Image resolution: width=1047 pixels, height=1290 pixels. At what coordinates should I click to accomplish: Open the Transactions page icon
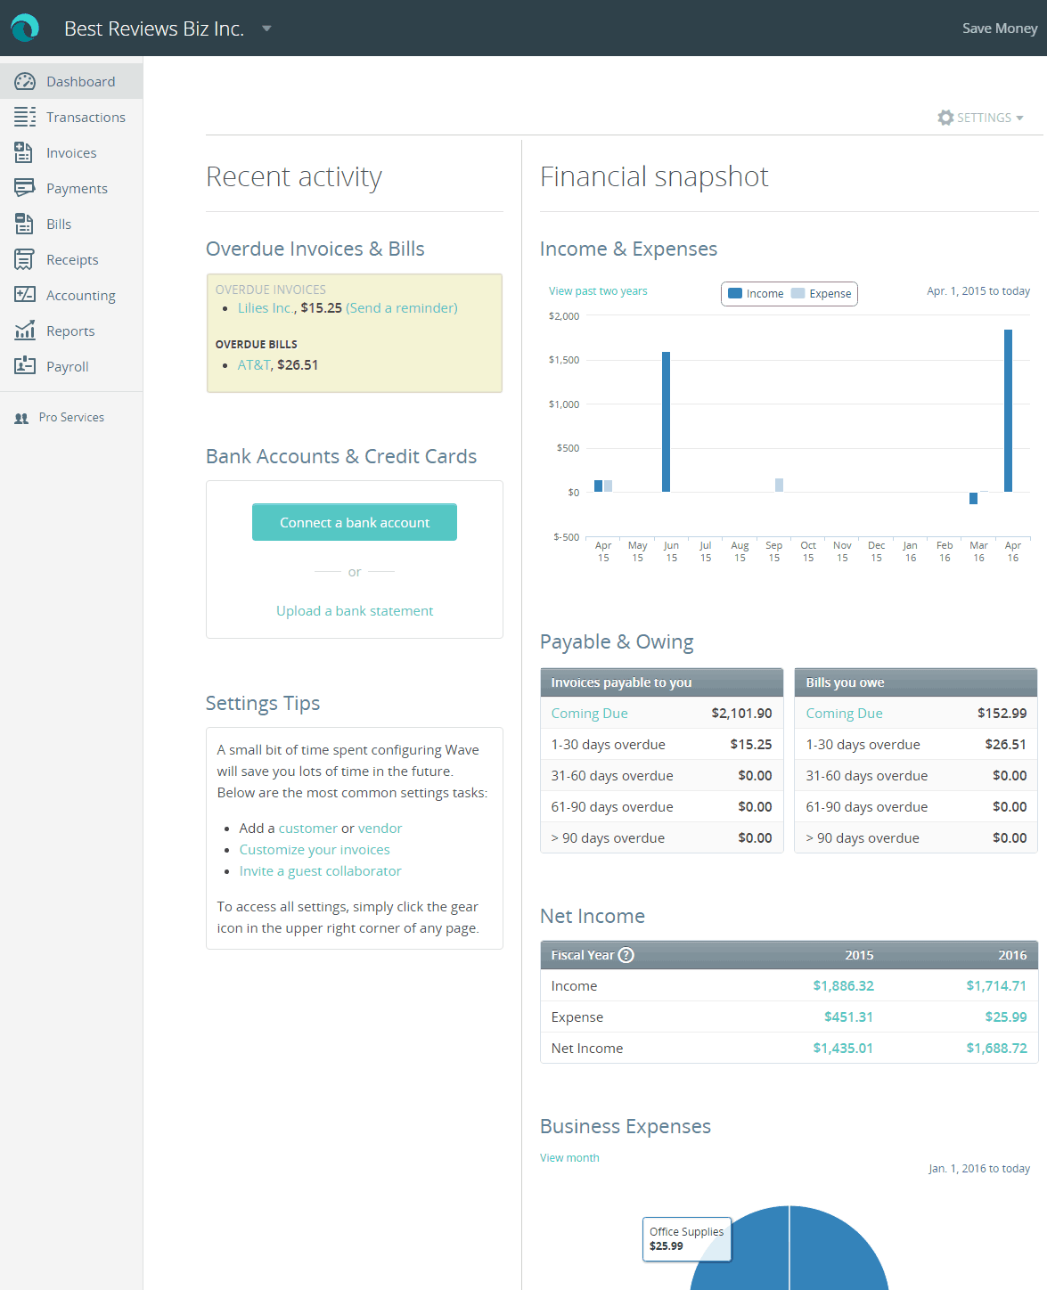[x=23, y=117]
